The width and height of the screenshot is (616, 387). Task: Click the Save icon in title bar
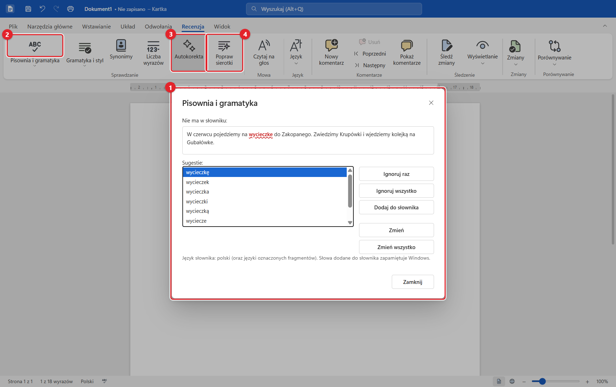[28, 9]
